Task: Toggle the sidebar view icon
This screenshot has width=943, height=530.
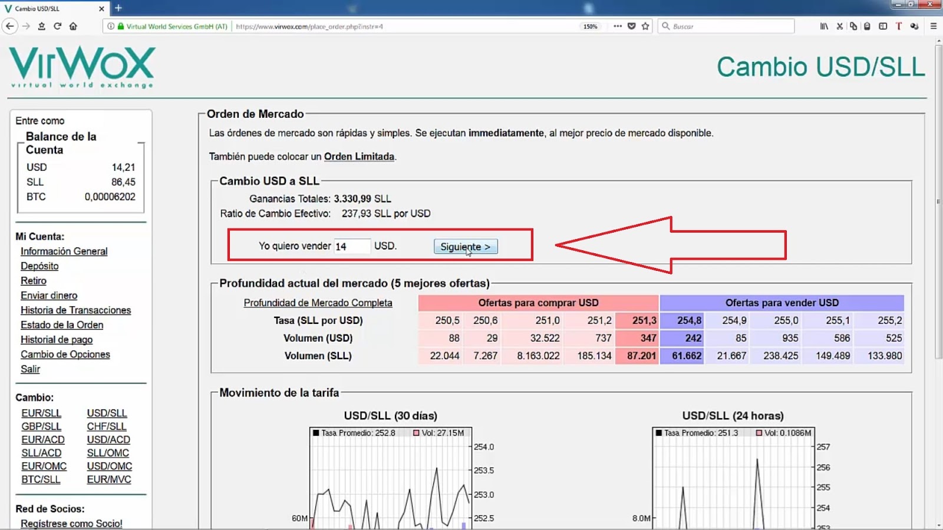Action: coord(883,26)
